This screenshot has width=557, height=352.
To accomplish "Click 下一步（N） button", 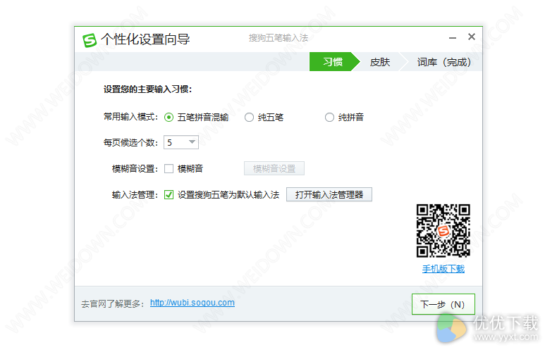I will click(x=443, y=304).
